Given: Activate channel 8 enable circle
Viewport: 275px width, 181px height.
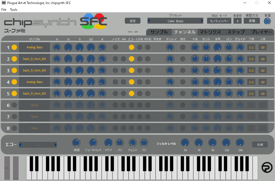Looking at the screenshot, I should coord(14,128).
